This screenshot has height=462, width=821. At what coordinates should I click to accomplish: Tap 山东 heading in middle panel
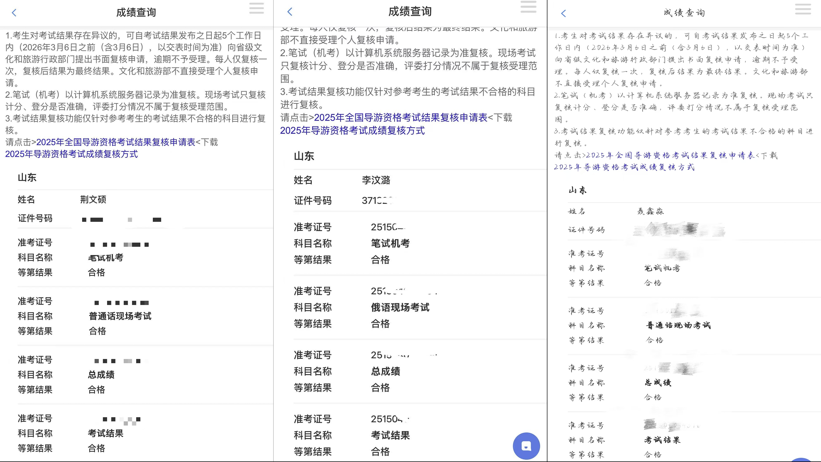[x=304, y=156]
